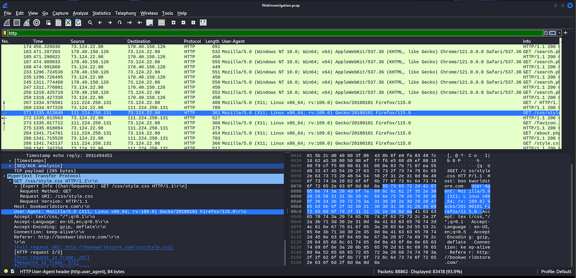Open the capture options gear icon
The height and width of the screenshot is (278, 576).
(x=36, y=22)
